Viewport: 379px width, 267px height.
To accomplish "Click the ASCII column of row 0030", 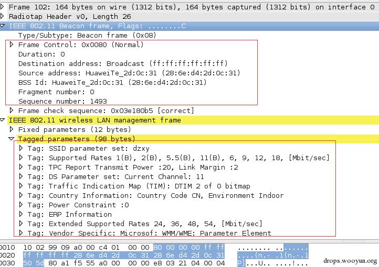I will 272,263.
